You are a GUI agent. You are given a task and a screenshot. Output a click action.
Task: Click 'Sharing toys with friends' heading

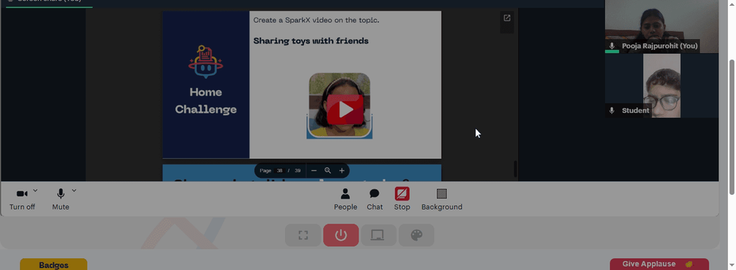point(311,41)
